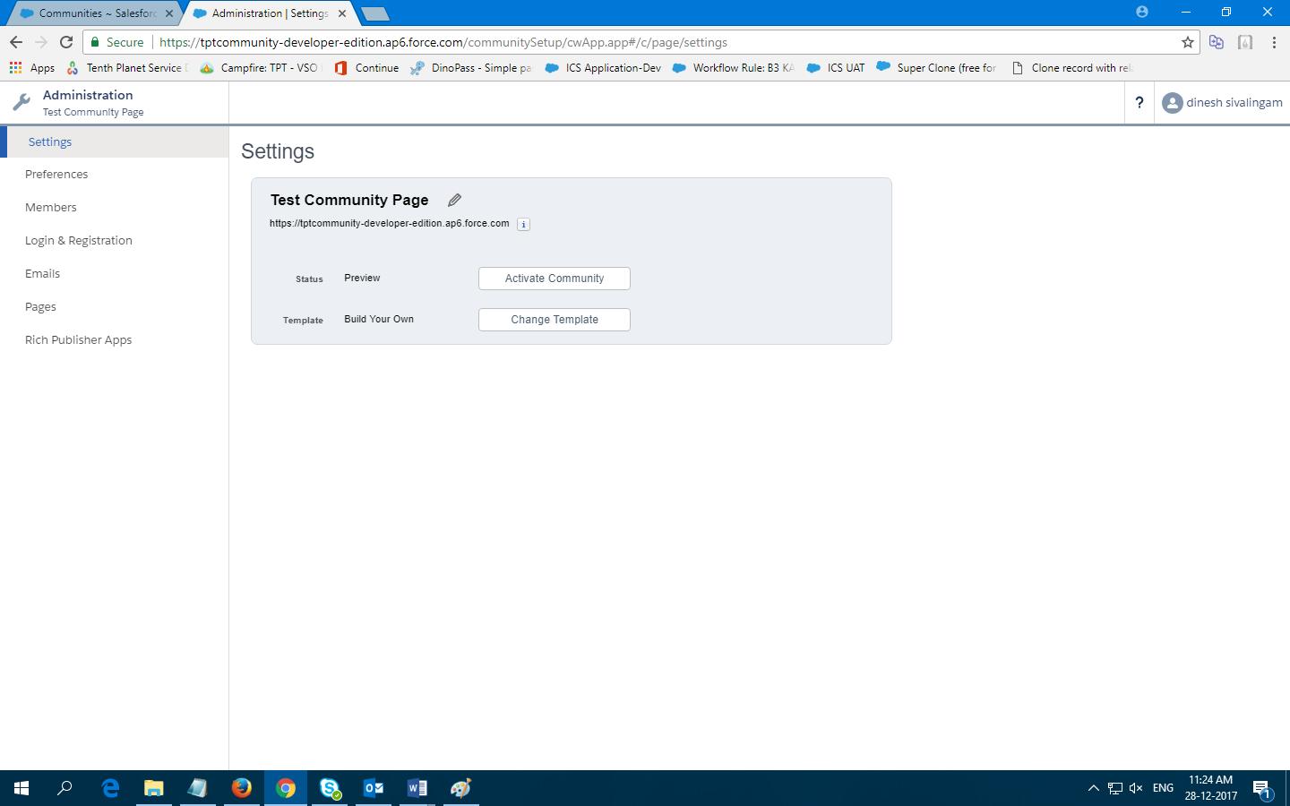This screenshot has height=806, width=1290.
Task: Bookmark this page with the star icon
Action: click(1188, 42)
